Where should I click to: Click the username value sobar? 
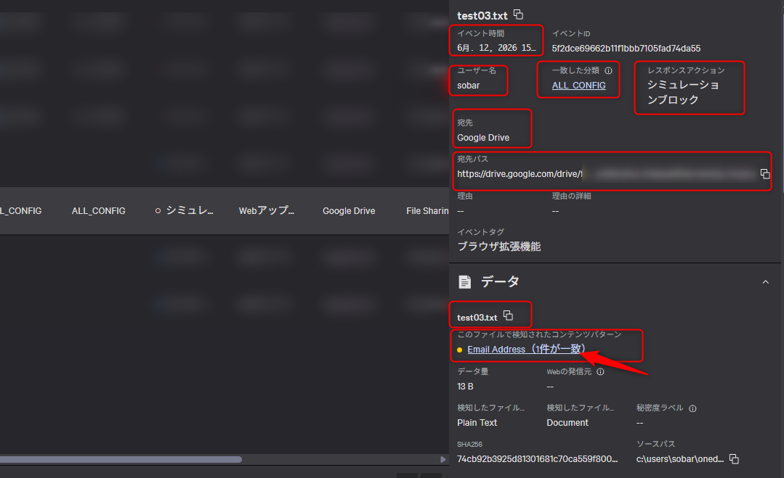(468, 86)
